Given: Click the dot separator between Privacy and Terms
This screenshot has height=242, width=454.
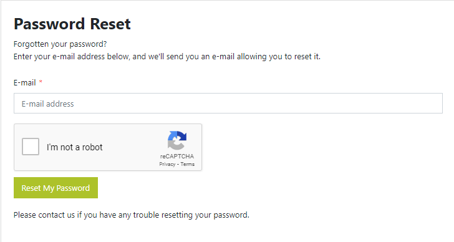Looking at the screenshot, I should point(178,165).
